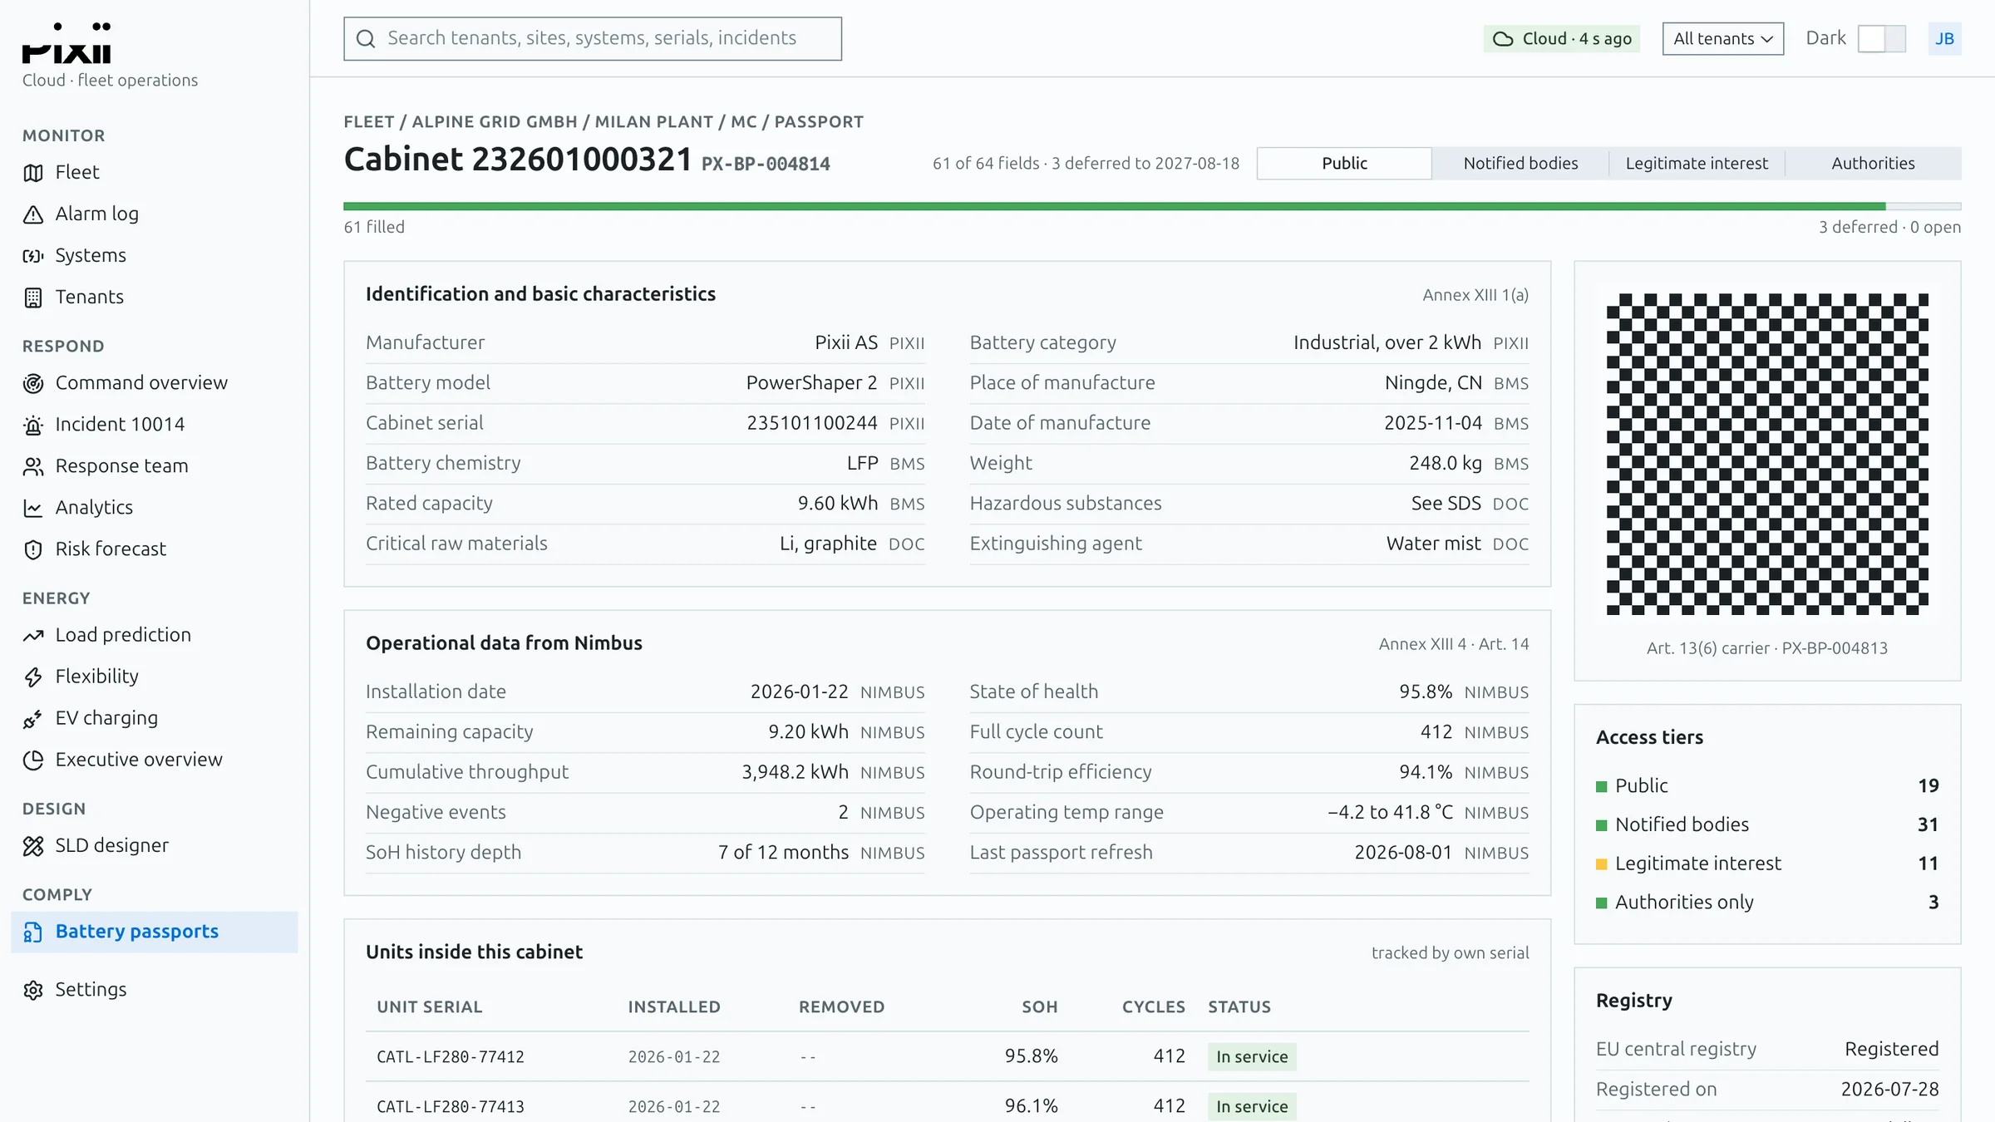Switch to the Authorities tab
Image resolution: width=1995 pixels, height=1122 pixels.
pos(1873,163)
